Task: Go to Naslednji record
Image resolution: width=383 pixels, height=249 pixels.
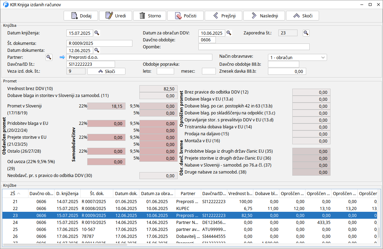Action: tap(264, 16)
